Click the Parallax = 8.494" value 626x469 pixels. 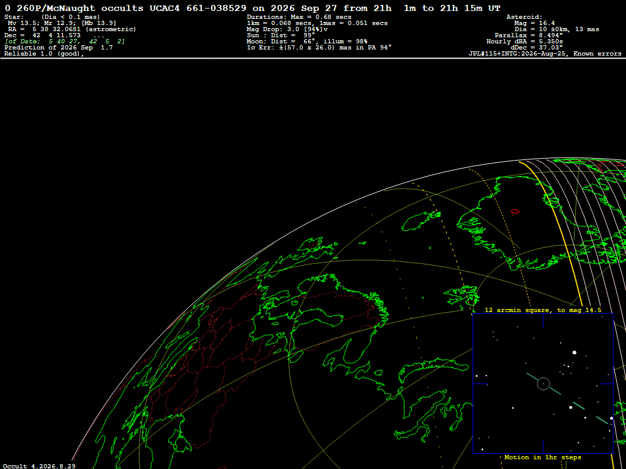pos(526,35)
